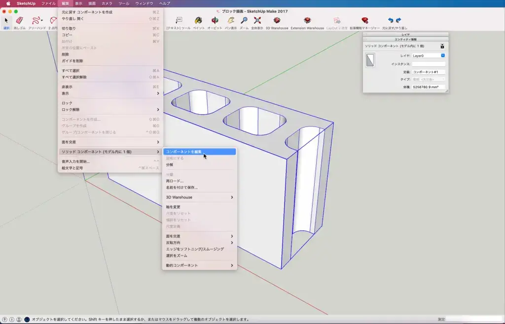Viewport: 505px width, 324px height.
Task: Toggle the entity info details button
Action: pyautogui.click(x=442, y=46)
